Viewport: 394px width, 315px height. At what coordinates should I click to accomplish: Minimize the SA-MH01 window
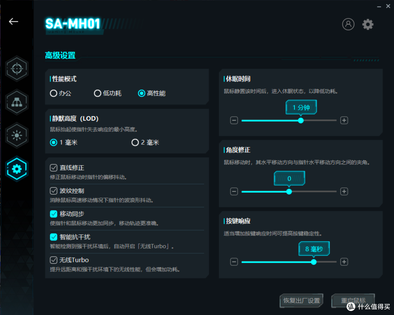pos(379,7)
